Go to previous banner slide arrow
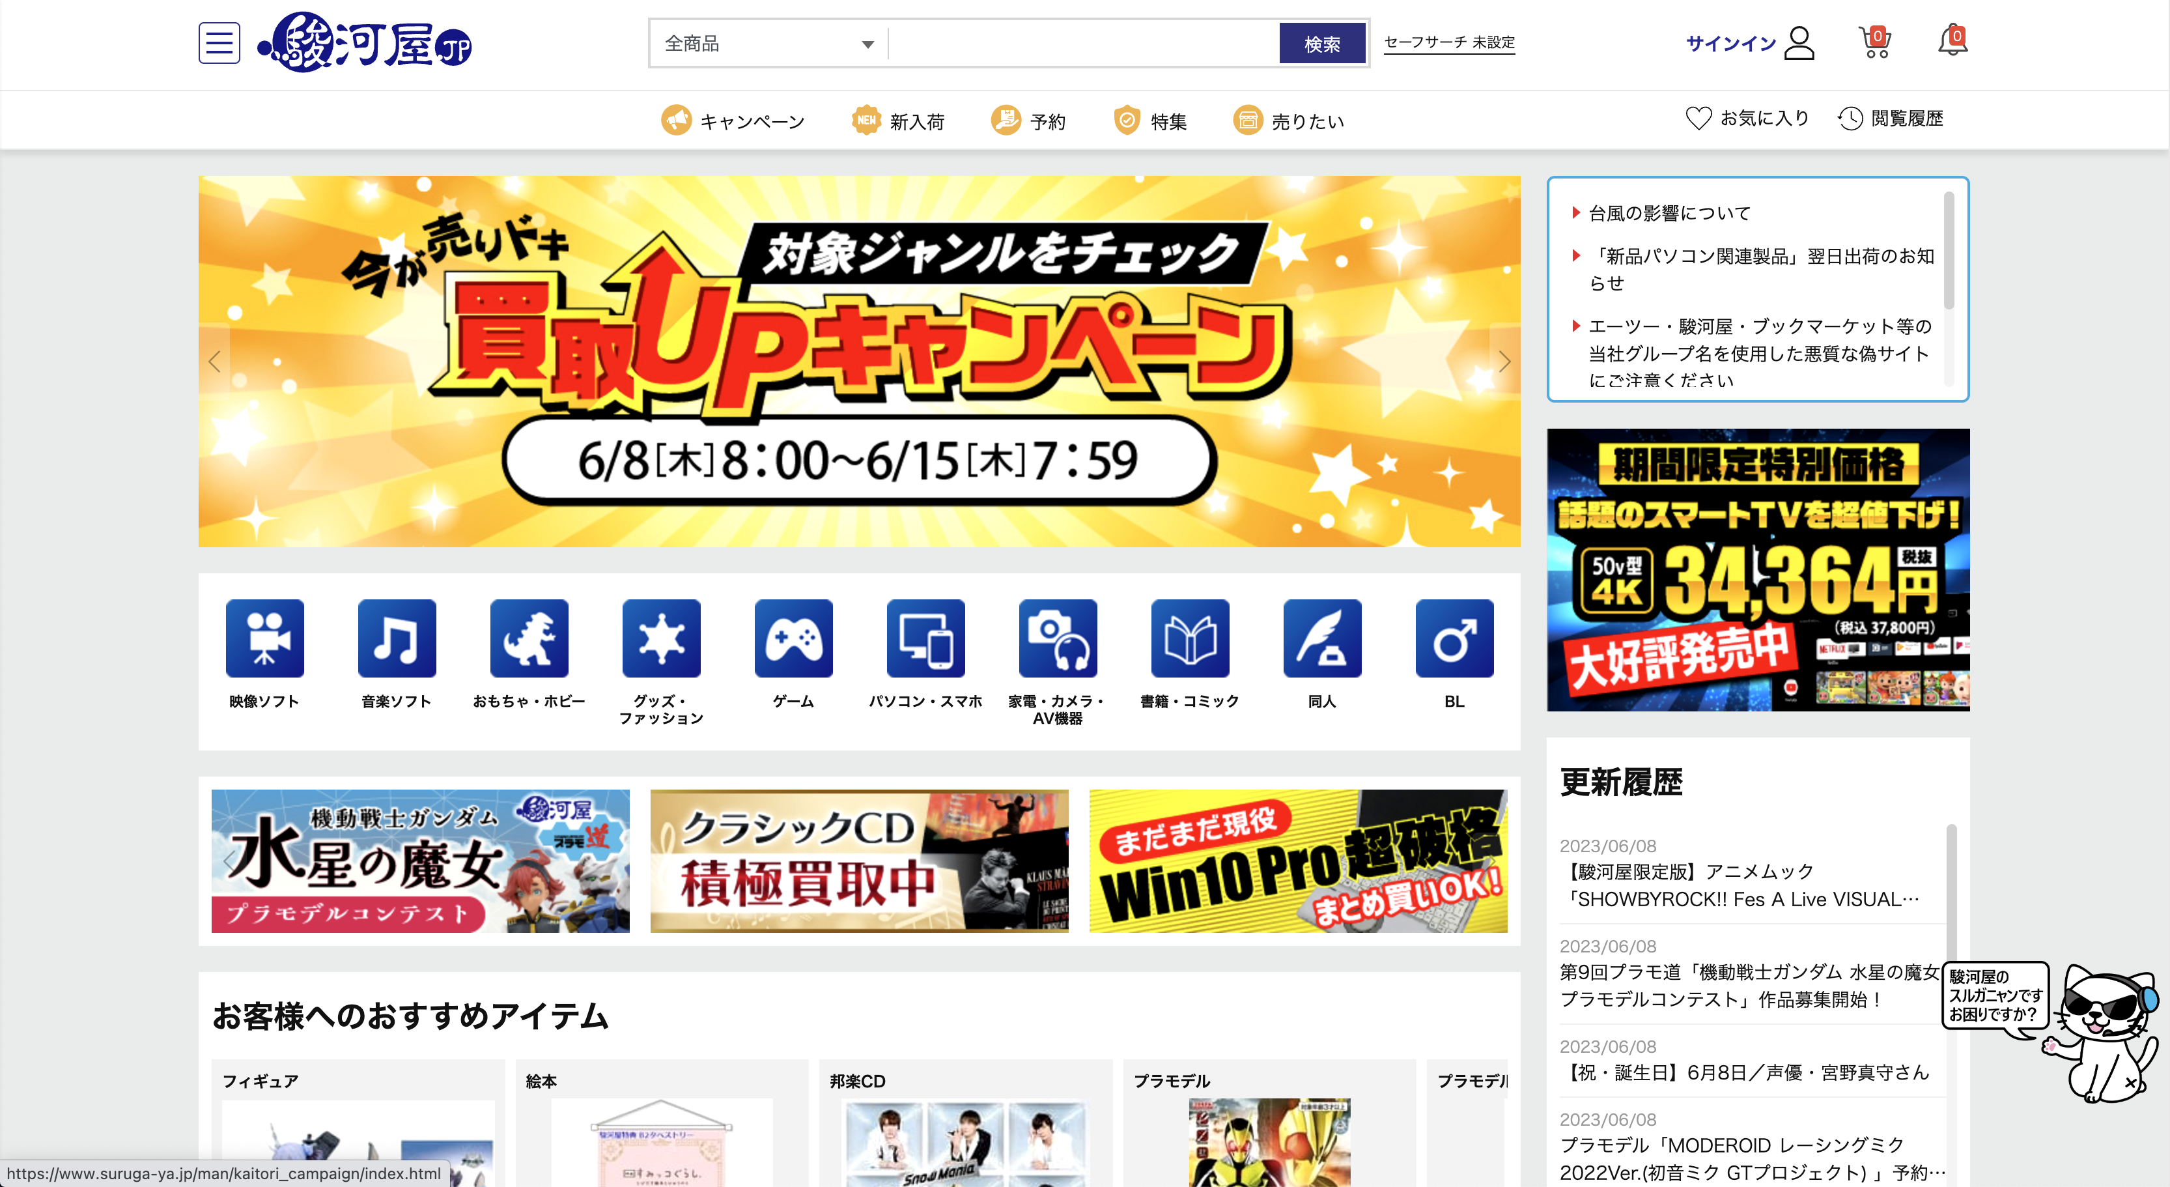 [x=215, y=362]
